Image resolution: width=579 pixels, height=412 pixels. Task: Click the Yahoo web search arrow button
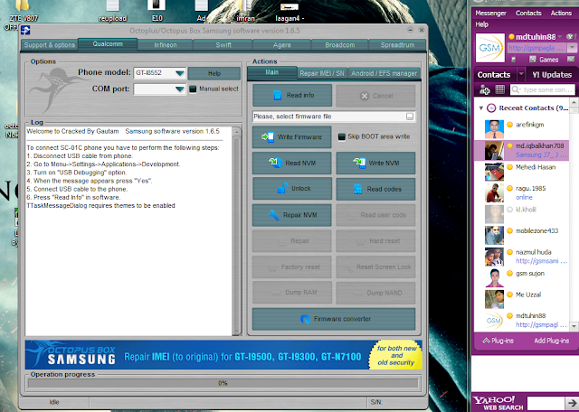click(x=572, y=403)
